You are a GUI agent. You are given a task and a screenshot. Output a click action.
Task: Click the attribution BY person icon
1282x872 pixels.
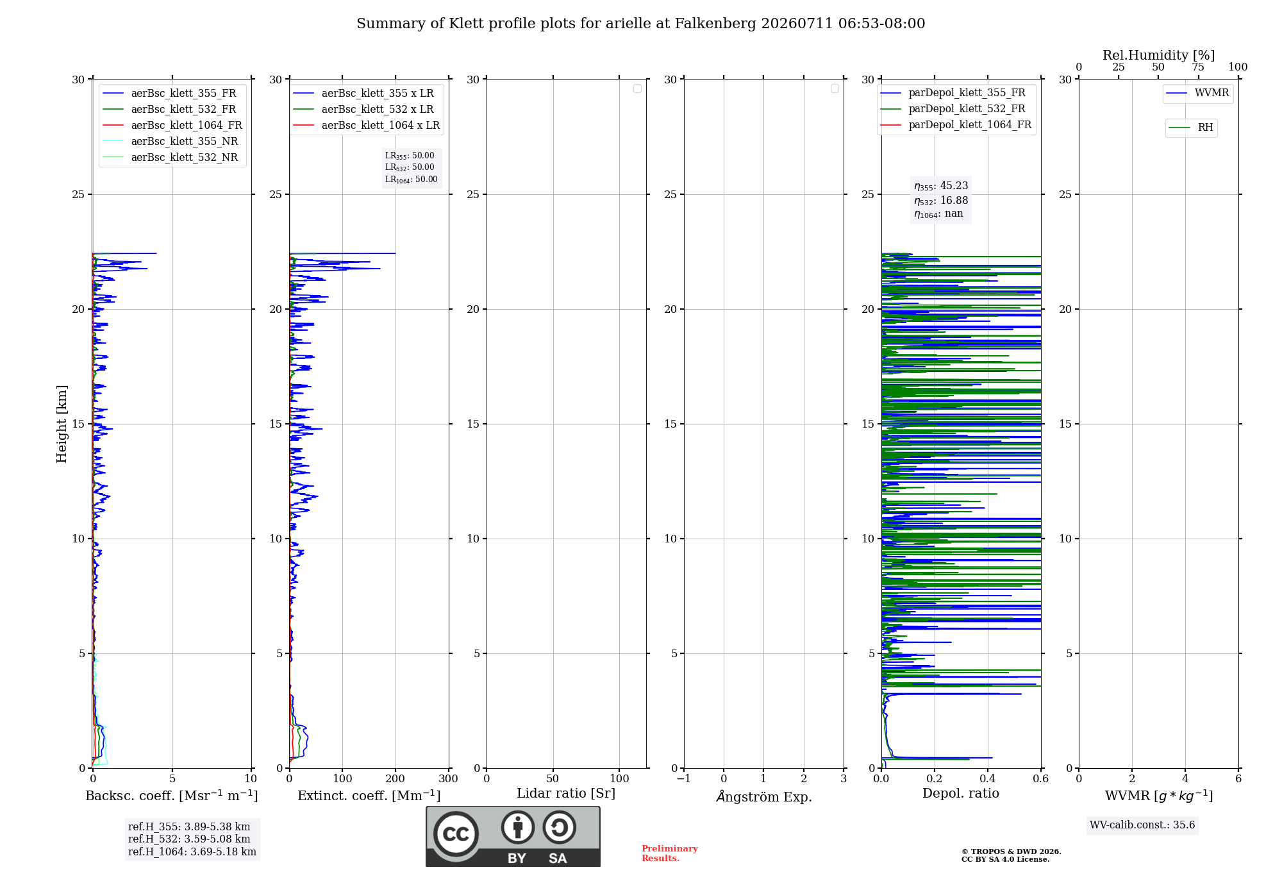pyautogui.click(x=518, y=827)
